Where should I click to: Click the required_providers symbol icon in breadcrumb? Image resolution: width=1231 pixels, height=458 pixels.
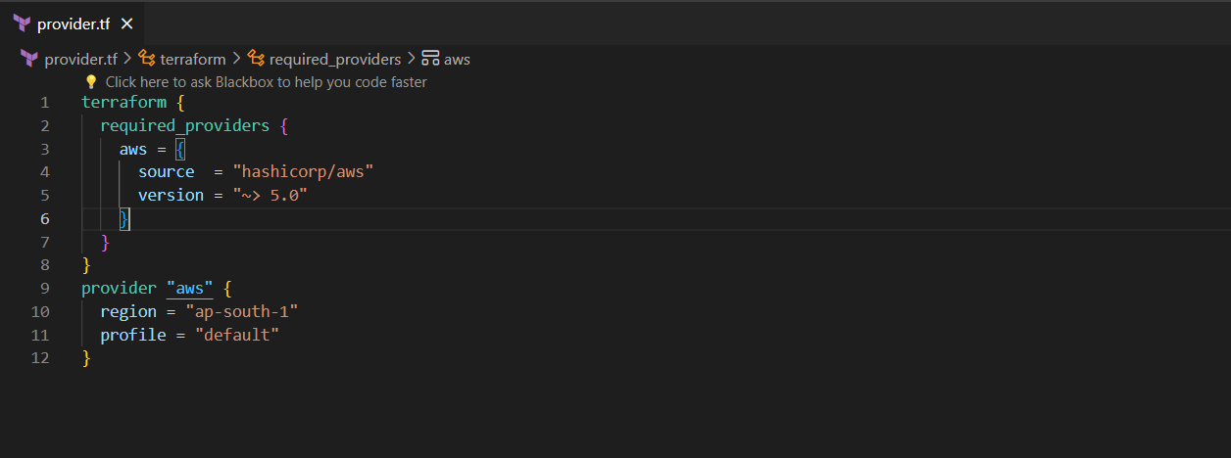[x=256, y=59]
